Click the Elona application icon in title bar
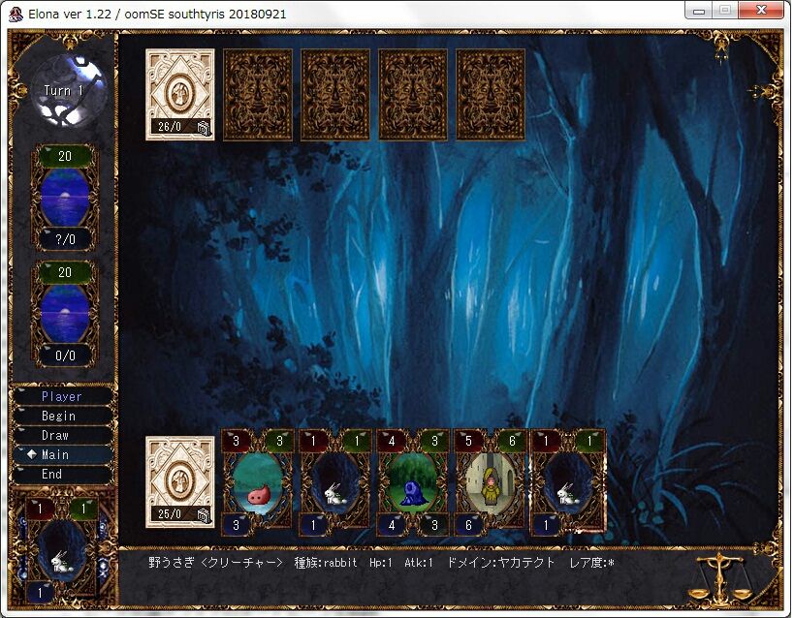 [x=16, y=14]
